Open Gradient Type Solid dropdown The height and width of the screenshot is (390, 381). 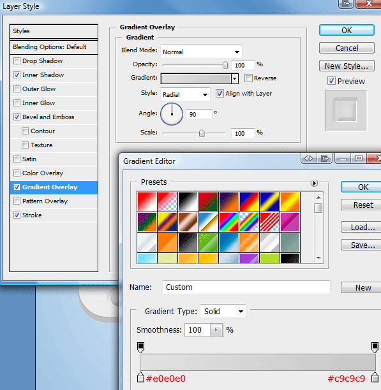(223, 311)
